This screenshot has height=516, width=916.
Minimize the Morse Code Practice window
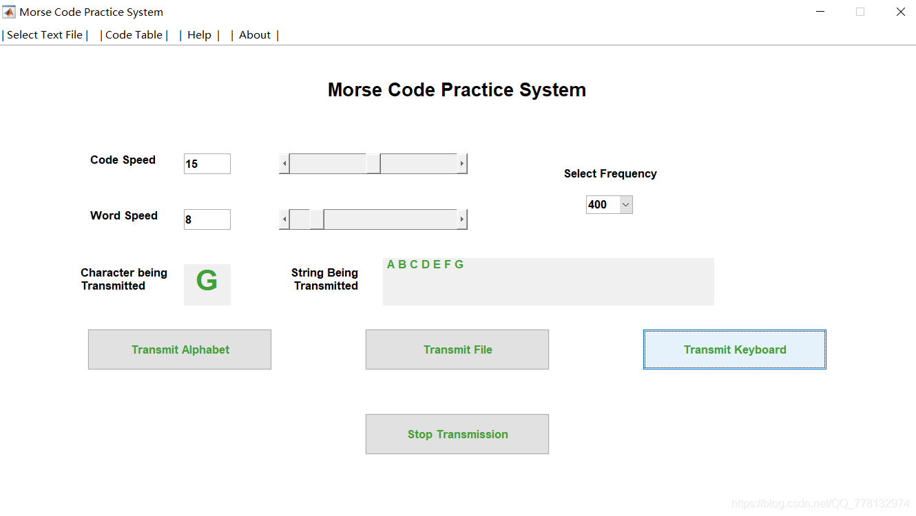click(820, 12)
